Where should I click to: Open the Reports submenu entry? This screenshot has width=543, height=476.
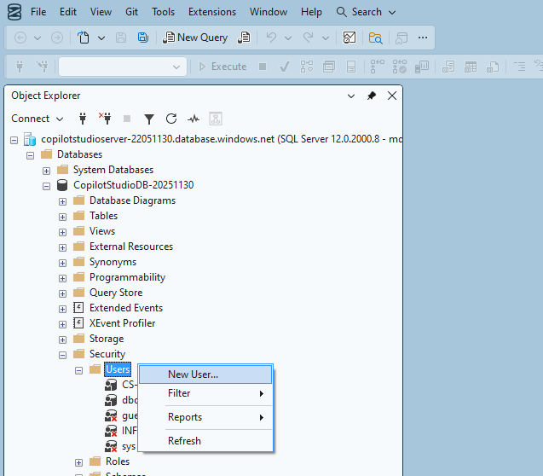click(185, 417)
